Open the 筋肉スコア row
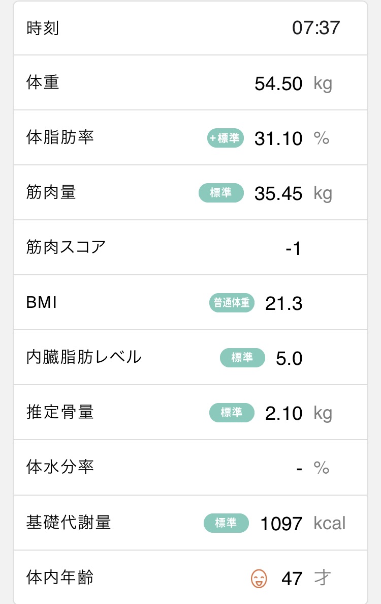381x604 pixels. pos(190,247)
